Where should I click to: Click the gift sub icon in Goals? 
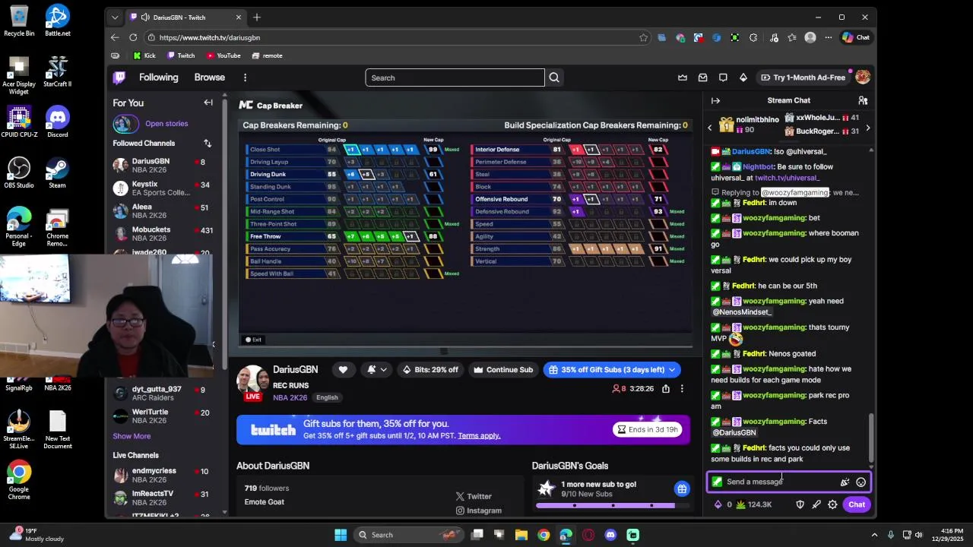[x=682, y=489]
